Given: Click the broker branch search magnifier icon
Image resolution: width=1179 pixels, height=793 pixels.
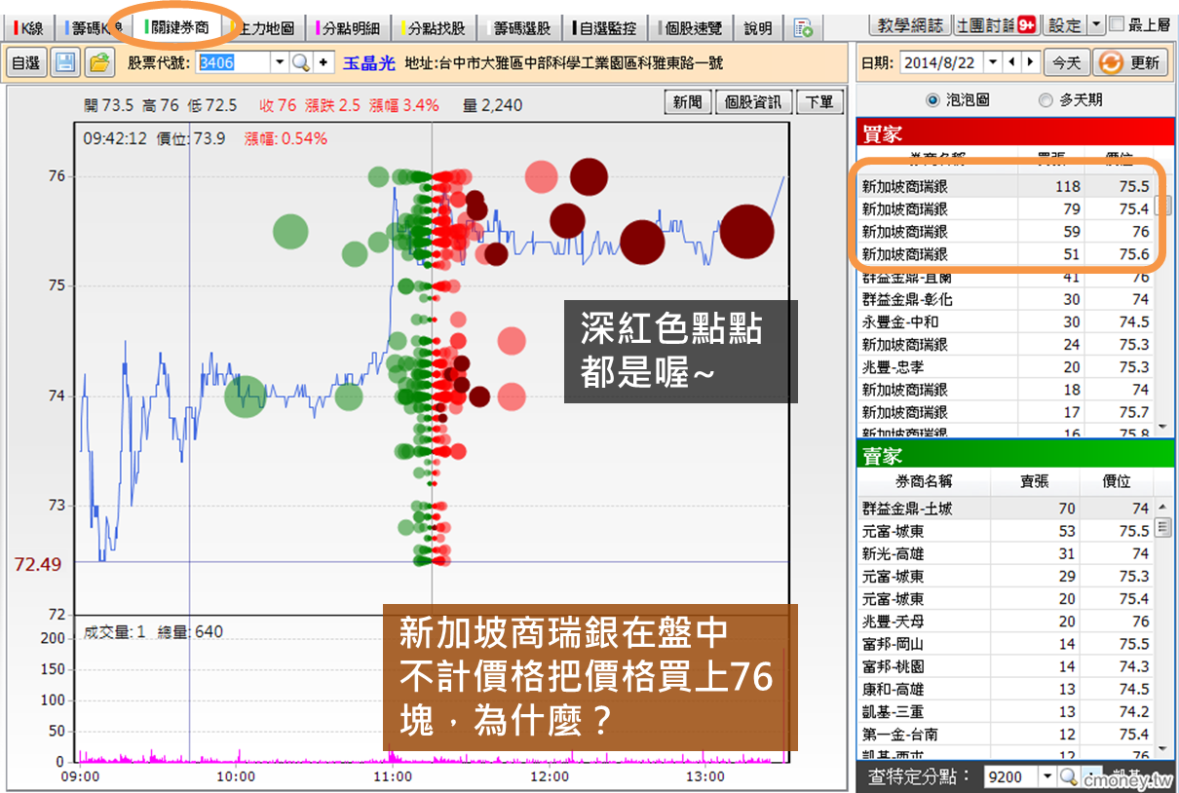Looking at the screenshot, I should 1068,776.
